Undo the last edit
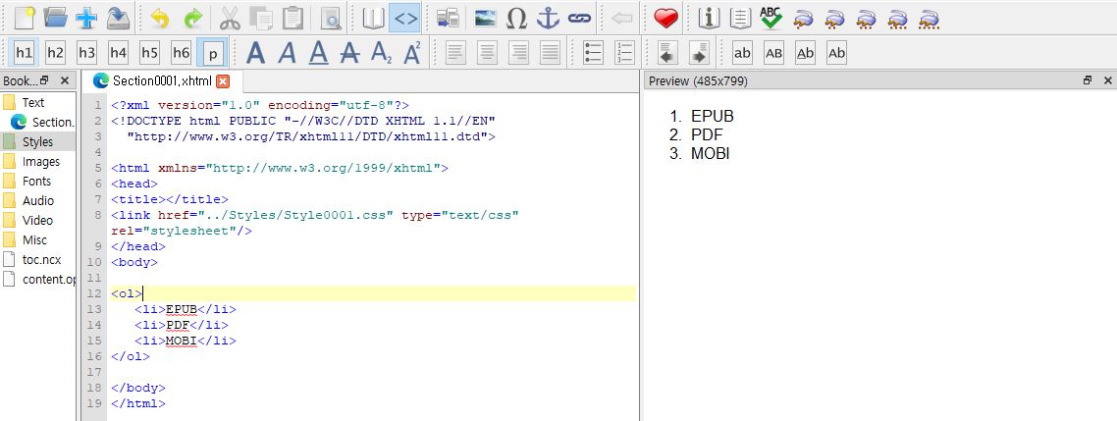Image resolution: width=1117 pixels, height=421 pixels. 160,18
